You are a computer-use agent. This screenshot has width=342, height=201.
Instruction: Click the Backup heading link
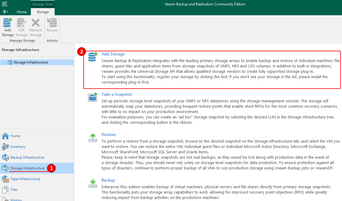[108, 180]
